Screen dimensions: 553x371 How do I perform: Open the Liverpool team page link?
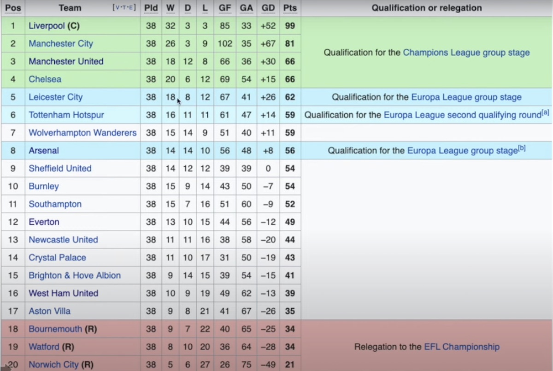(46, 26)
